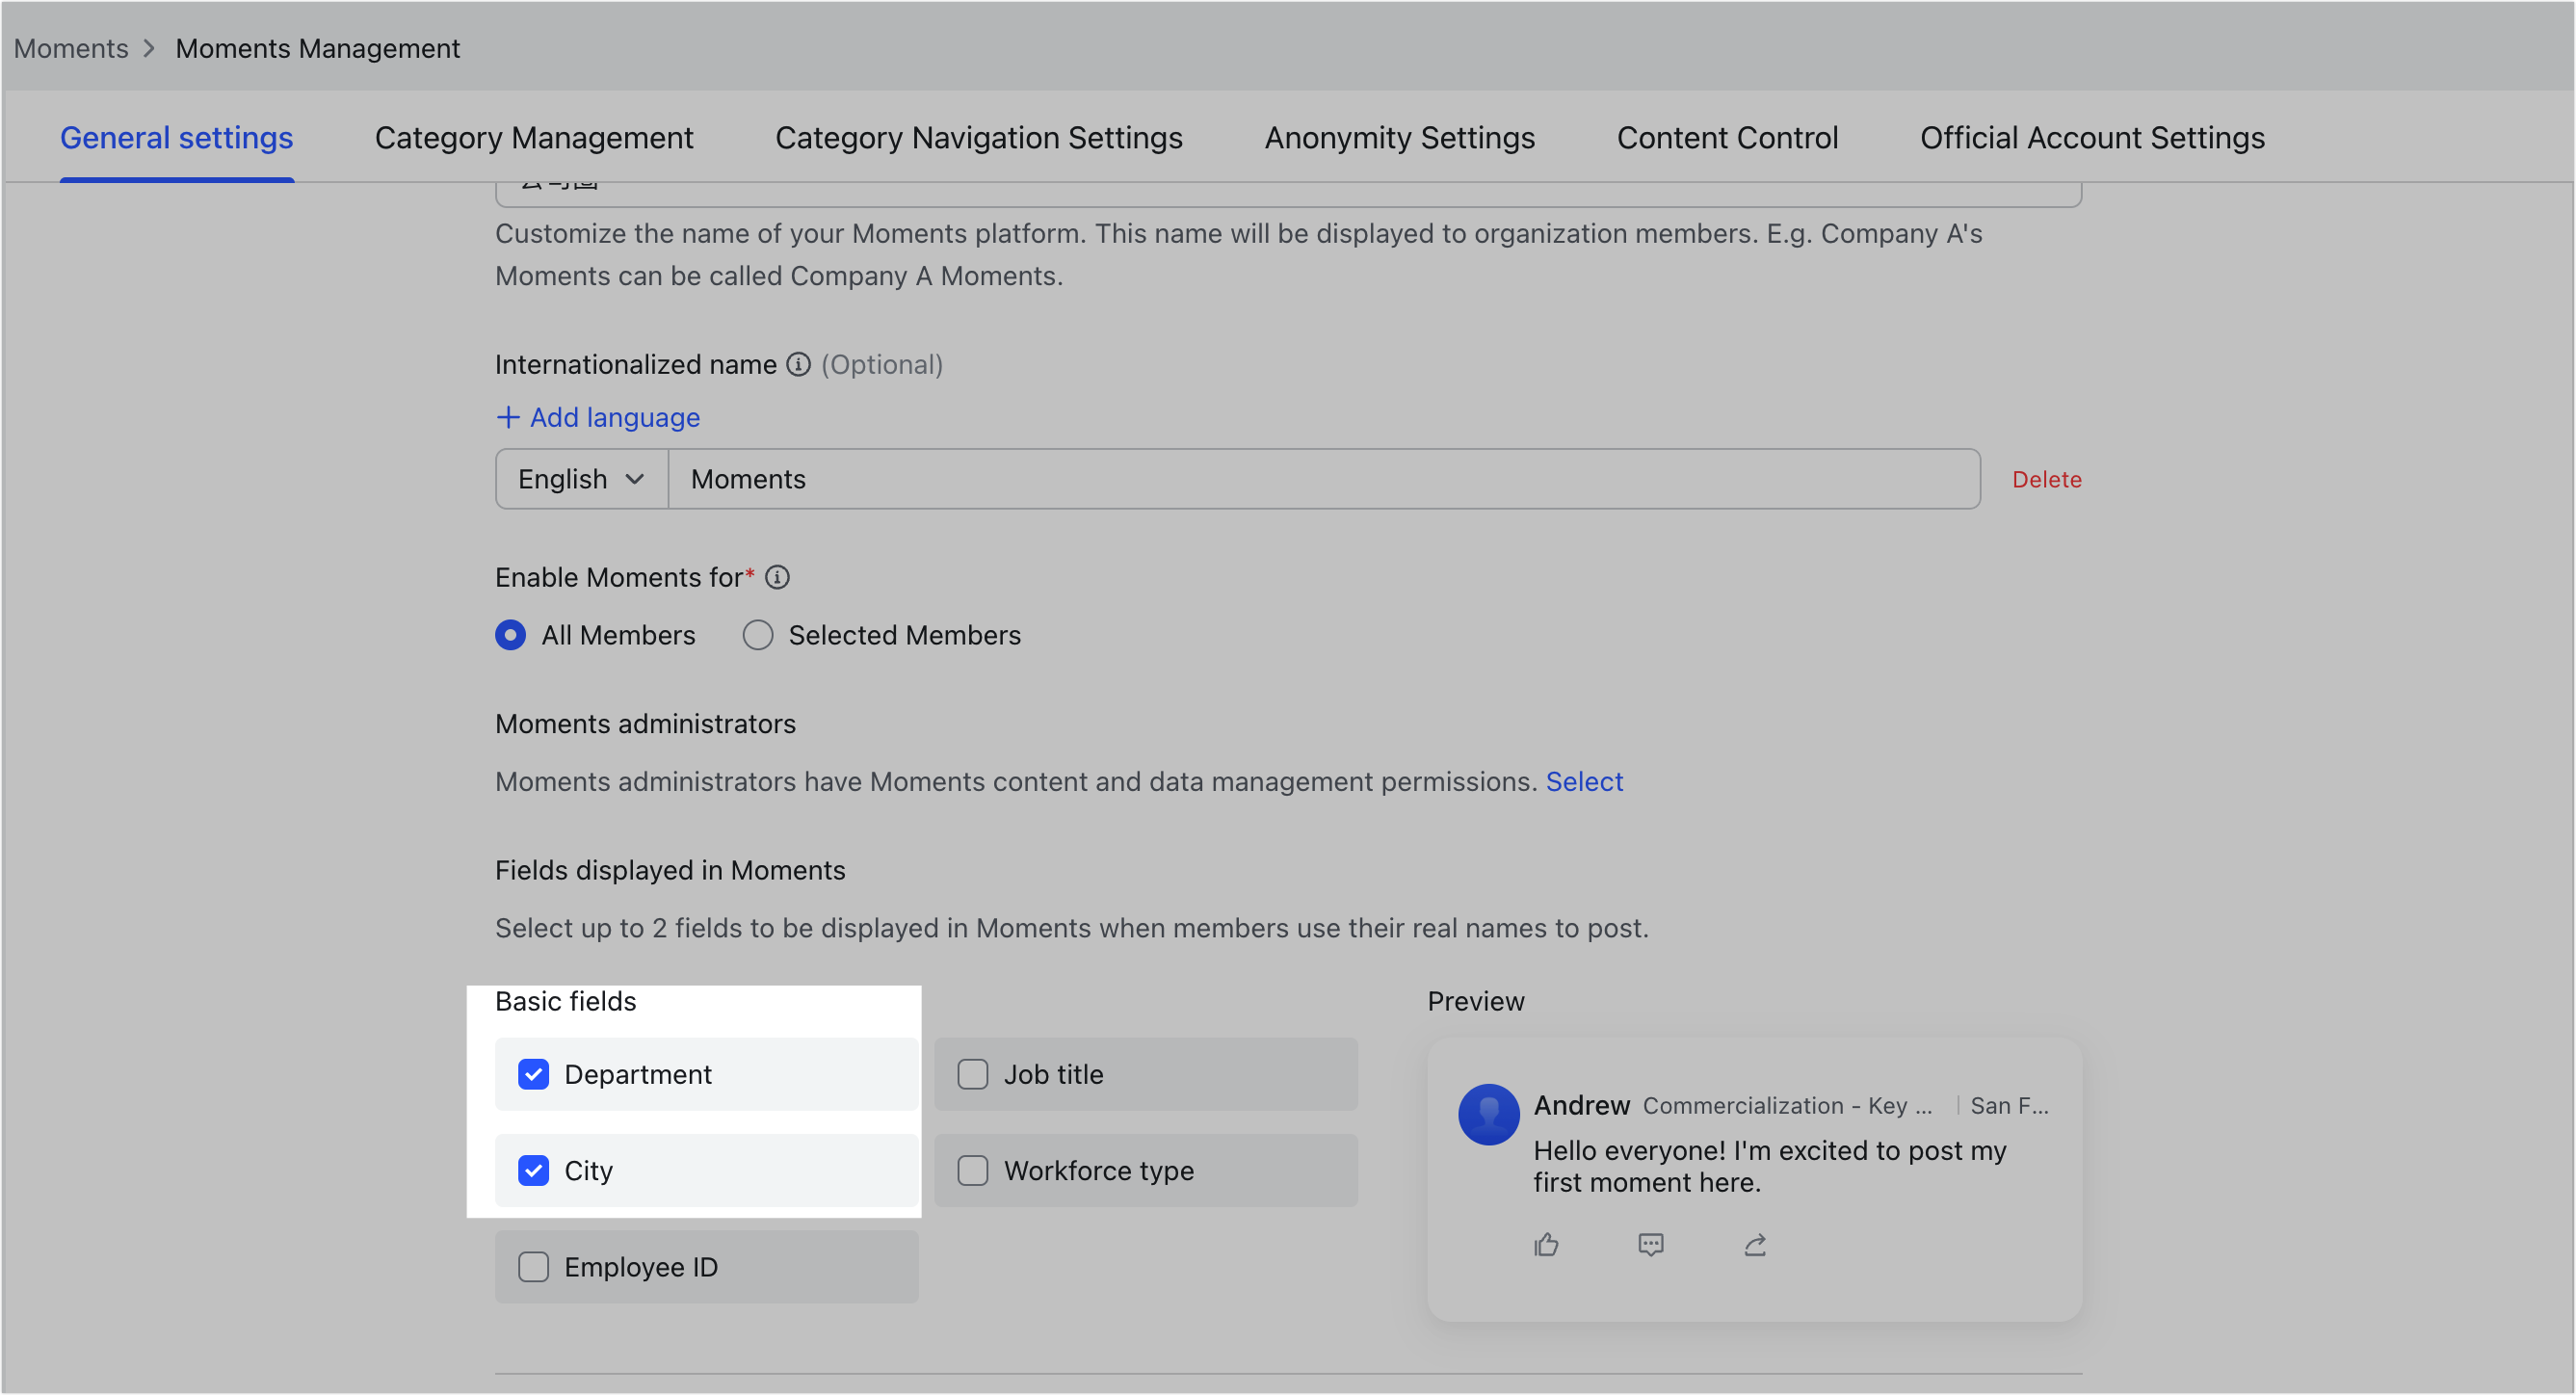The width and height of the screenshot is (2576, 1395).
Task: Click the partially hidden platform name input
Action: pos(1288,194)
